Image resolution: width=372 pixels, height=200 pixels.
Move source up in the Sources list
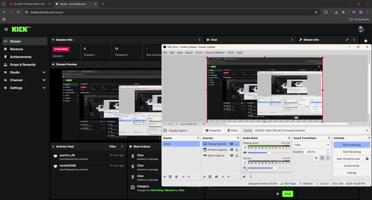(x=223, y=177)
